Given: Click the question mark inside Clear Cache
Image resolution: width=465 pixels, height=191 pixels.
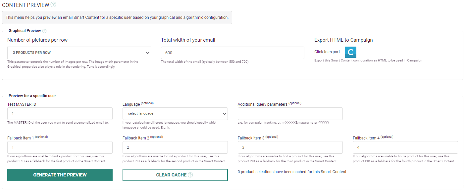Looking at the screenshot, I should point(190,175).
